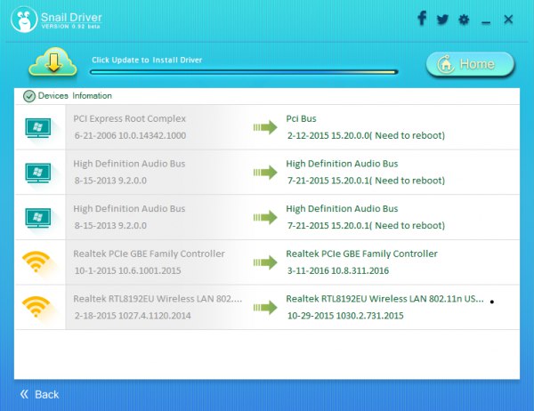Viewport: 534px width, 411px height.
Task: Go to the Home screen
Action: pyautogui.click(x=470, y=64)
